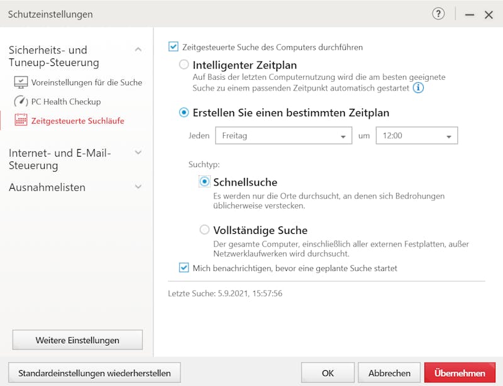This screenshot has width=503, height=386.
Task: Click the calendar icon for Zeitgesteuerte Suchläufe
Action: coord(21,120)
